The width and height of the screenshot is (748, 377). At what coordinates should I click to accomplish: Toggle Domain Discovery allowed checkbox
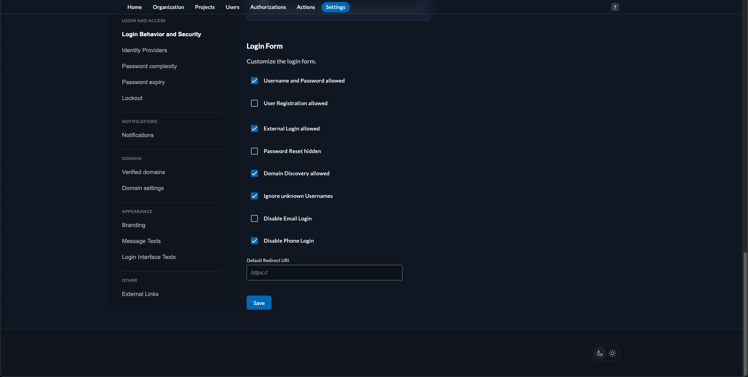point(254,173)
